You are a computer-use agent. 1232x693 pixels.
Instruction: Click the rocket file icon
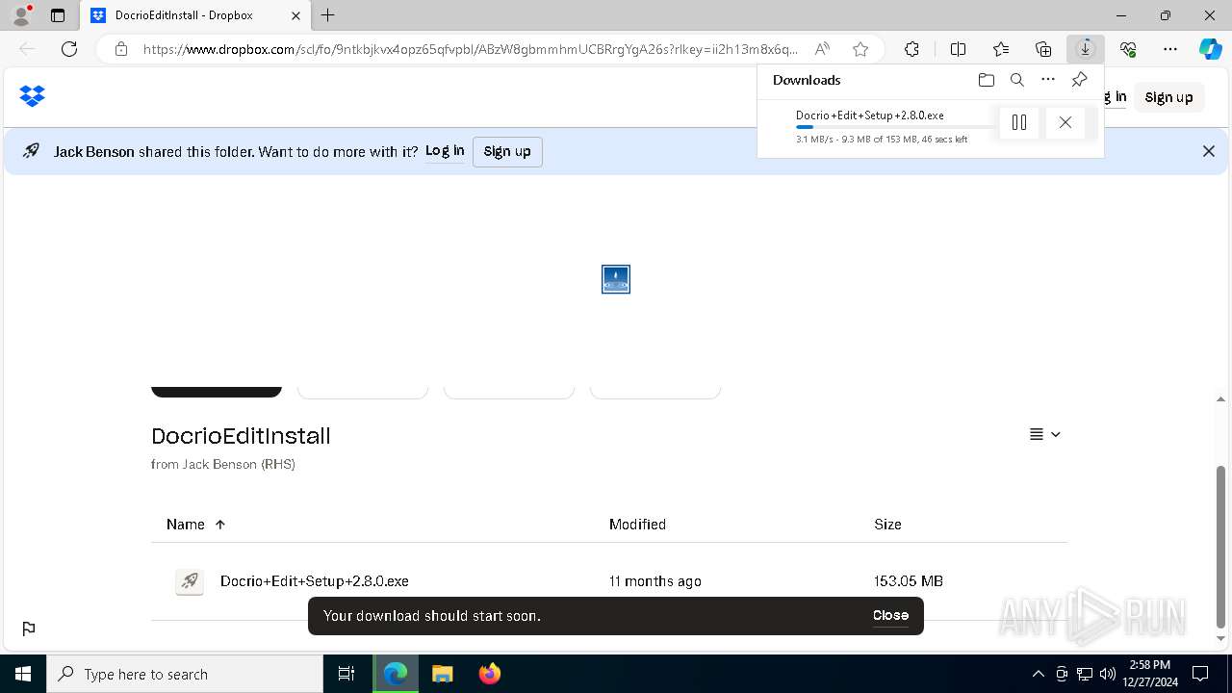(190, 581)
